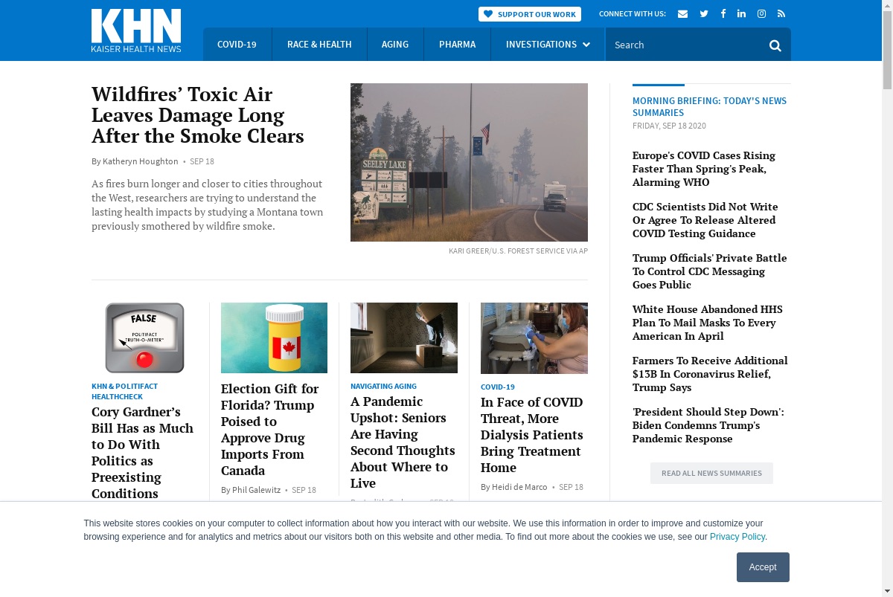The width and height of the screenshot is (893, 597).
Task: Click the Seeley Lake wildfire photo
Action: click(469, 162)
